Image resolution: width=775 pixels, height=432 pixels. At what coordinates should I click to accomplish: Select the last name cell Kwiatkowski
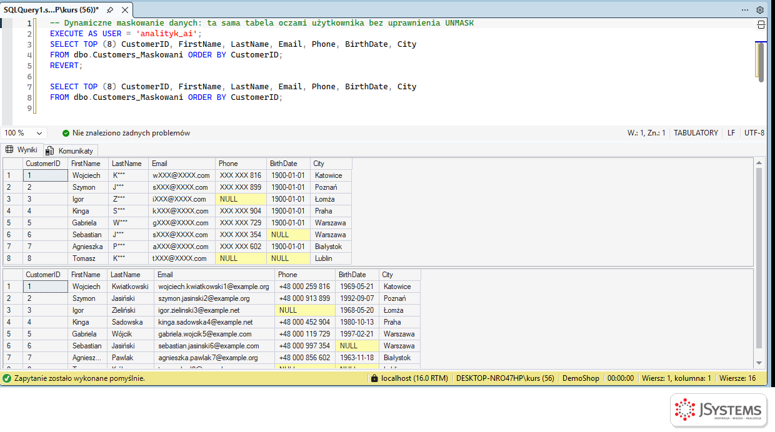point(131,287)
